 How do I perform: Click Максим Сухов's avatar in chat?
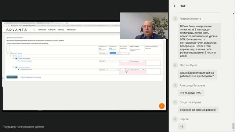[175, 65]
